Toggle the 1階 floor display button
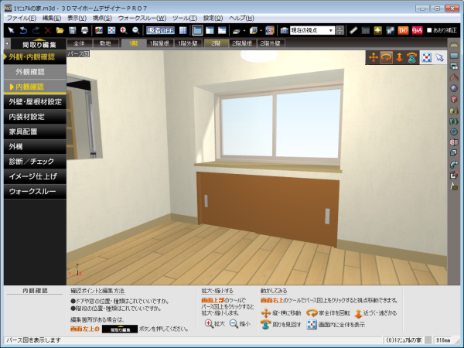The height and width of the screenshot is (348, 464). point(132,43)
